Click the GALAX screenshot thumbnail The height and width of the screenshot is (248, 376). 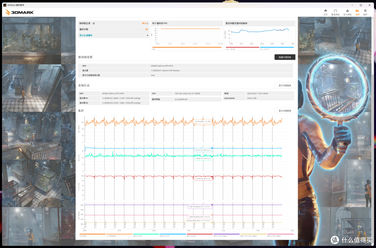click(x=32, y=40)
